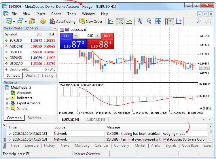Open the New Order dialog
The image size is (216, 159).
pos(91,21)
